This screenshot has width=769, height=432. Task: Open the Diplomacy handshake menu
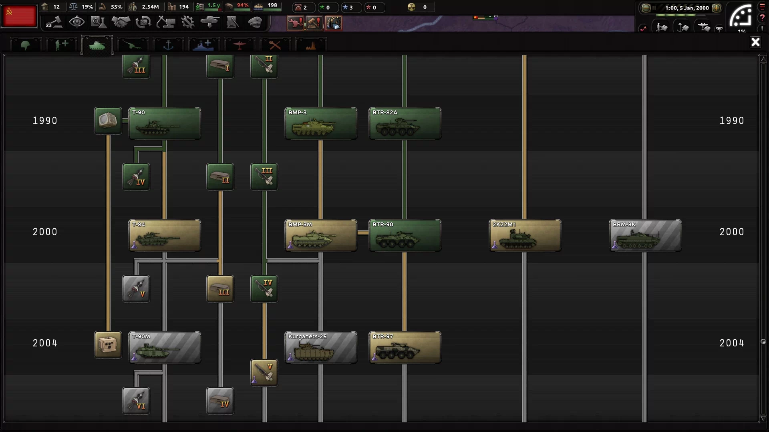point(121,22)
